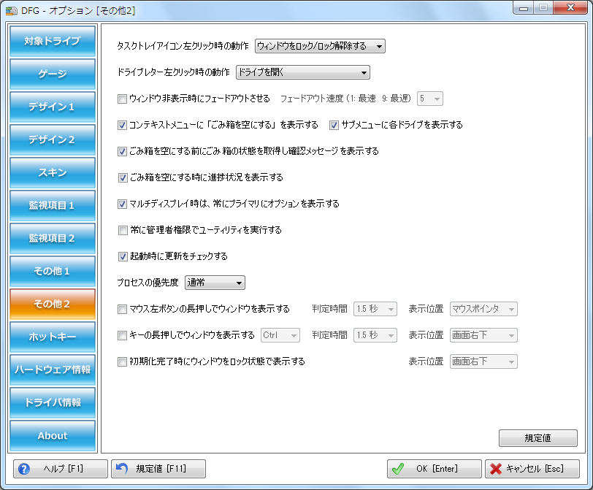Switch to the 対象ドライブ tab
This screenshot has height=490, width=593.
(x=53, y=41)
